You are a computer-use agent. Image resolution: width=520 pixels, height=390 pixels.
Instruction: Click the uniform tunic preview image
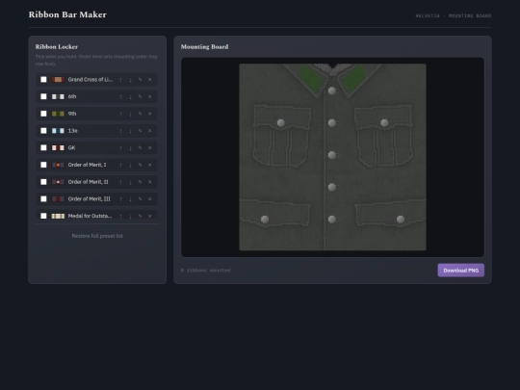pyautogui.click(x=332, y=157)
